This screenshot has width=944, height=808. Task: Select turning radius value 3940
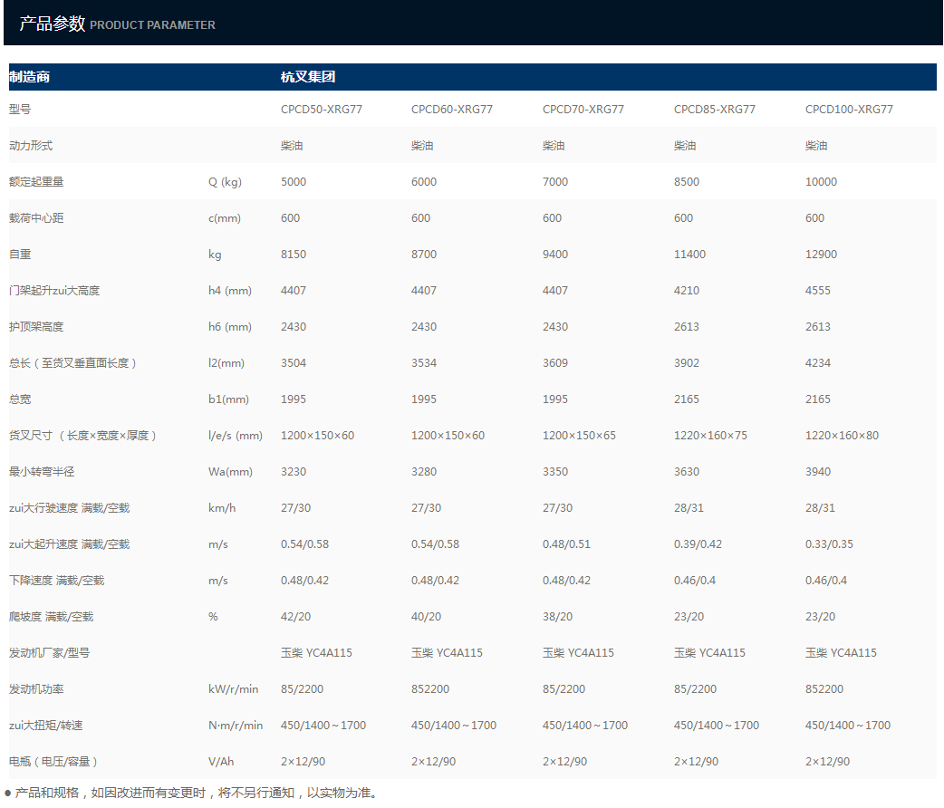pyautogui.click(x=817, y=472)
